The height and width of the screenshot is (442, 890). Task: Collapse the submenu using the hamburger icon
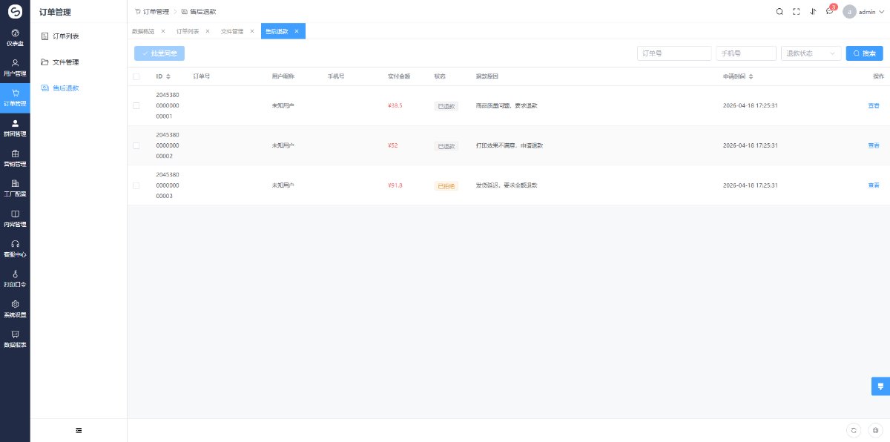[79, 430]
